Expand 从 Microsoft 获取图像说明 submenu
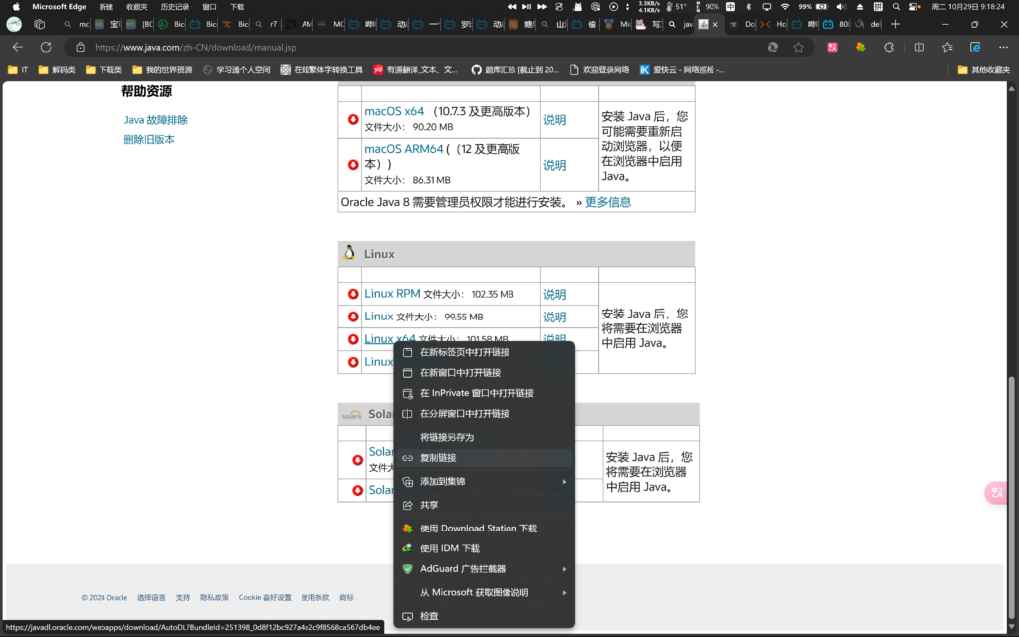 (x=485, y=592)
